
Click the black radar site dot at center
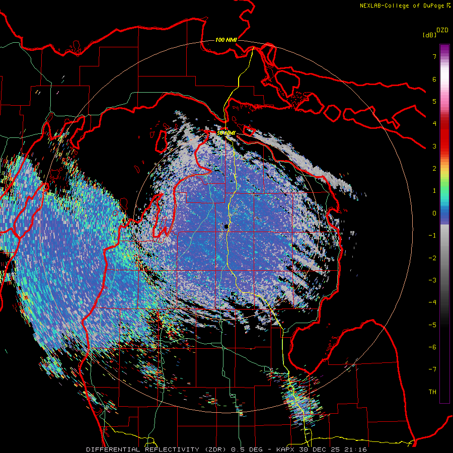(x=226, y=227)
